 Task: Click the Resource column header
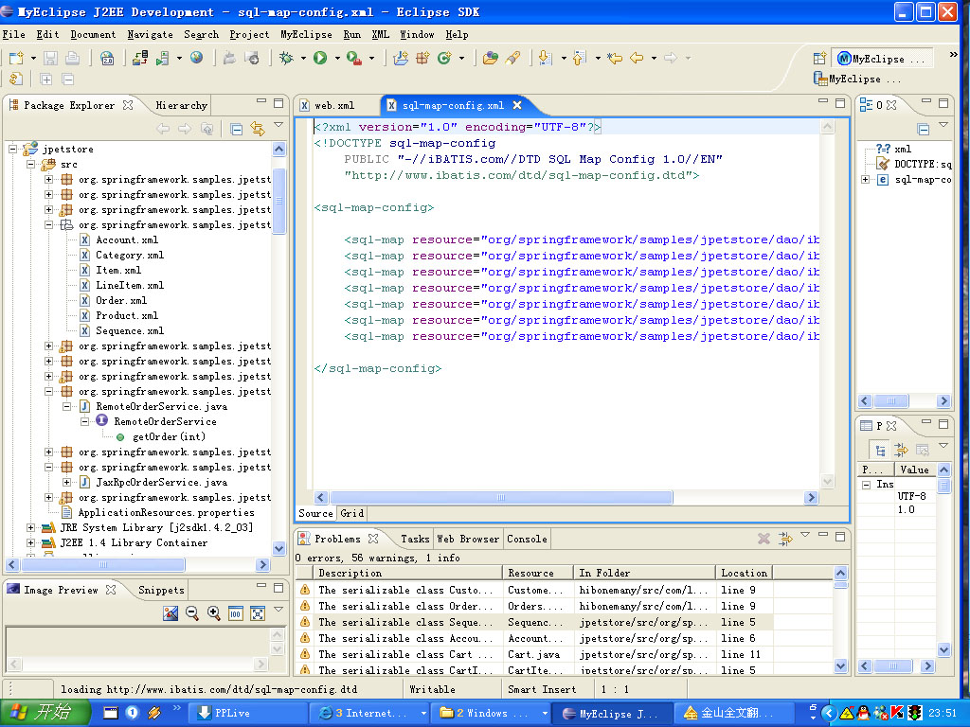[538, 573]
